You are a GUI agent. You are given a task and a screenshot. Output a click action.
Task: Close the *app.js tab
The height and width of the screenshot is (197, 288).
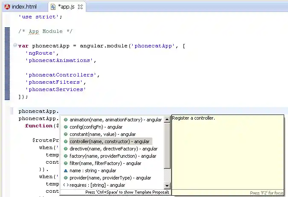80,7
